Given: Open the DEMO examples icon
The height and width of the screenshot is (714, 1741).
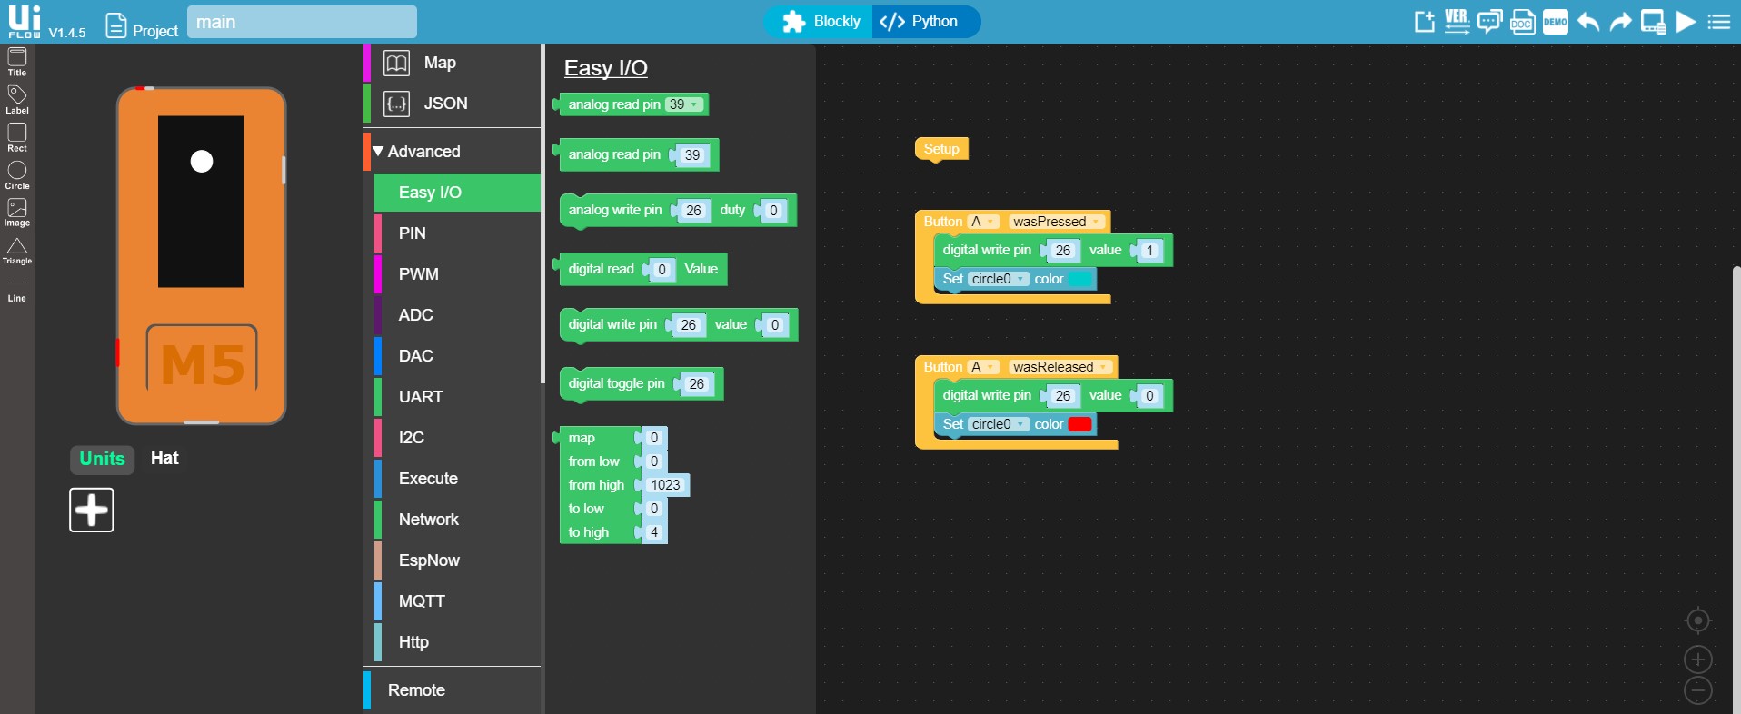Looking at the screenshot, I should pyautogui.click(x=1556, y=22).
